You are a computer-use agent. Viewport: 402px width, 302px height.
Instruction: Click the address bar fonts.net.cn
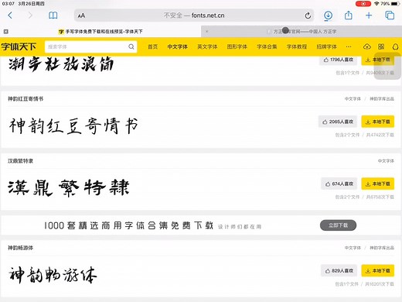pyautogui.click(x=194, y=15)
